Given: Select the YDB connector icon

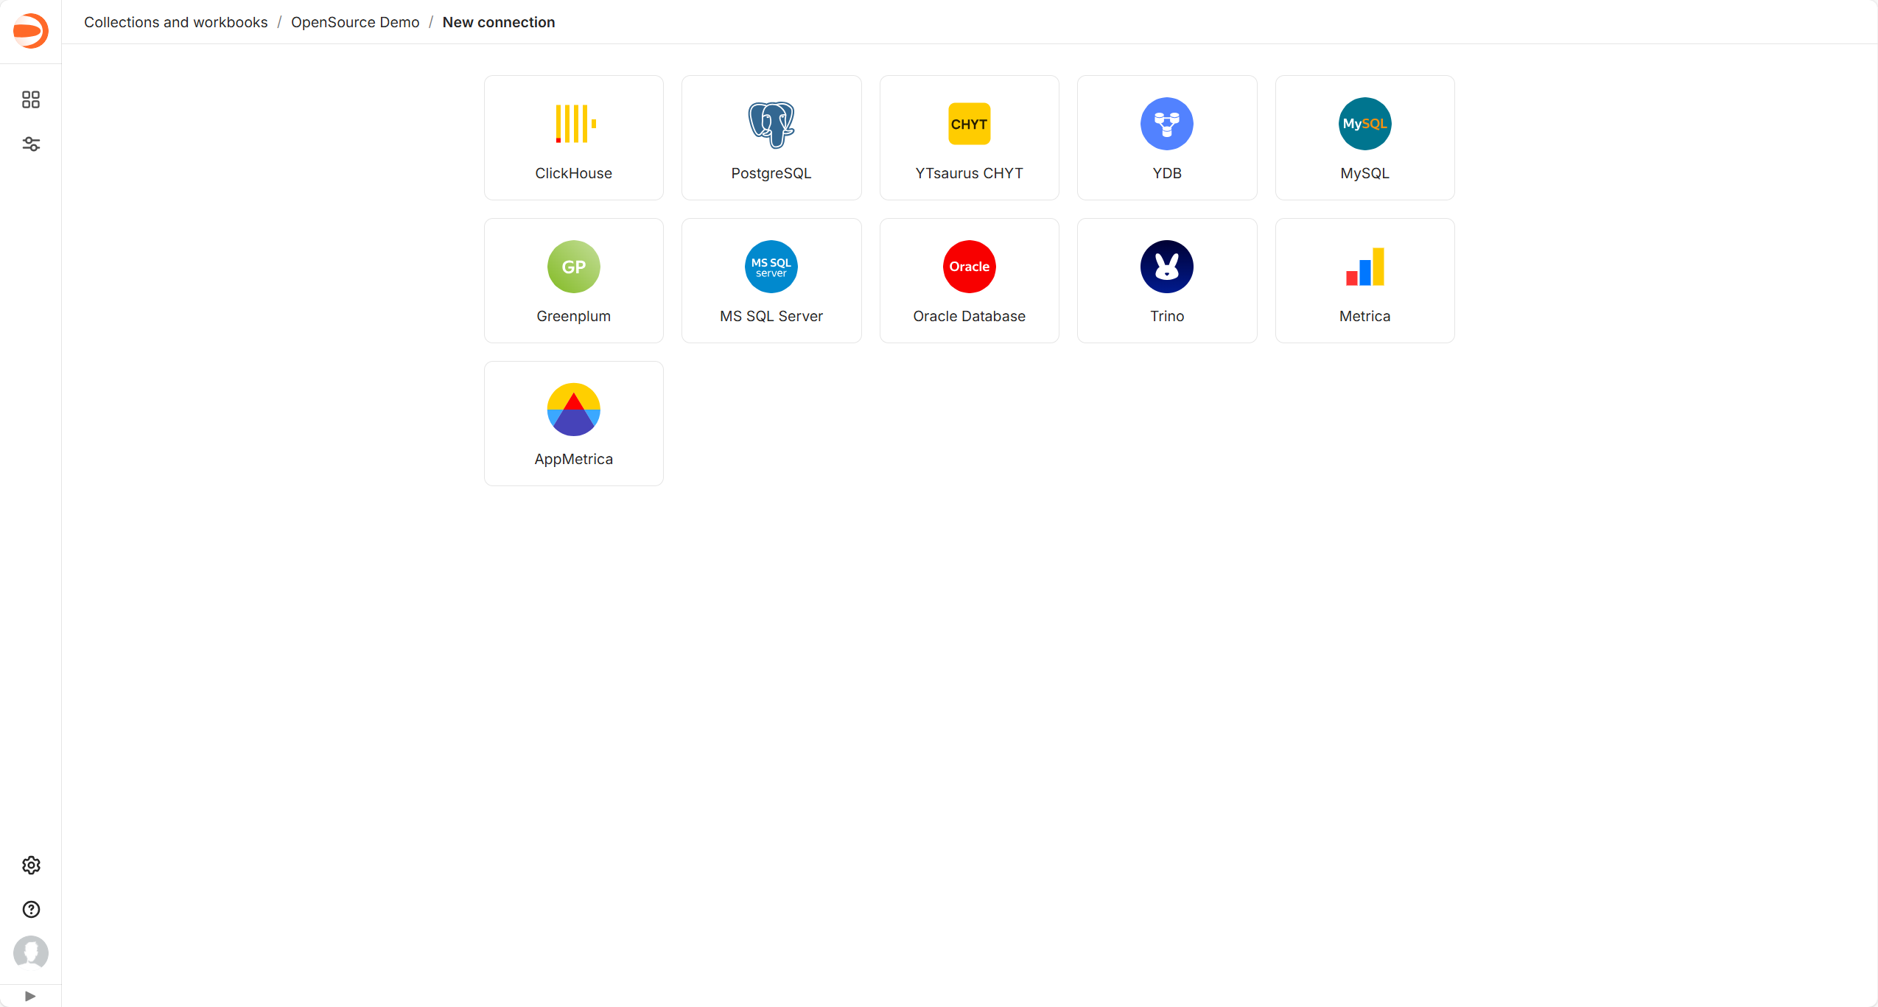Looking at the screenshot, I should [1167, 124].
